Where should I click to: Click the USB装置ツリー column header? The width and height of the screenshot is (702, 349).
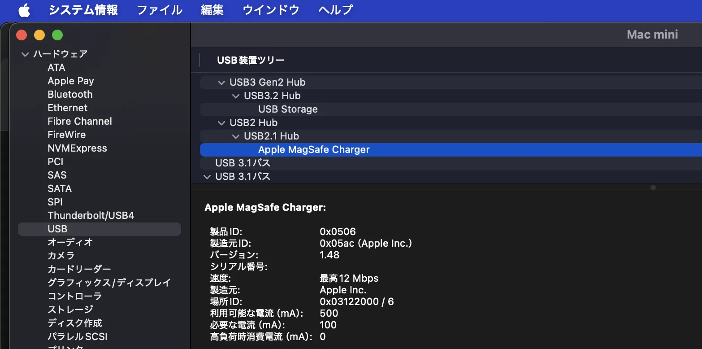coord(251,60)
